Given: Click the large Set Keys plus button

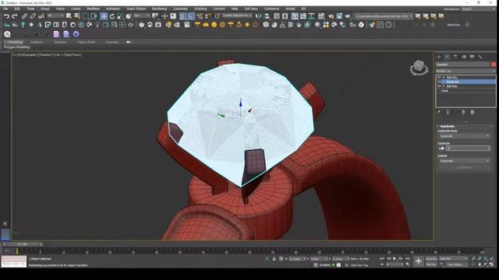Looking at the screenshot, I should (418, 261).
